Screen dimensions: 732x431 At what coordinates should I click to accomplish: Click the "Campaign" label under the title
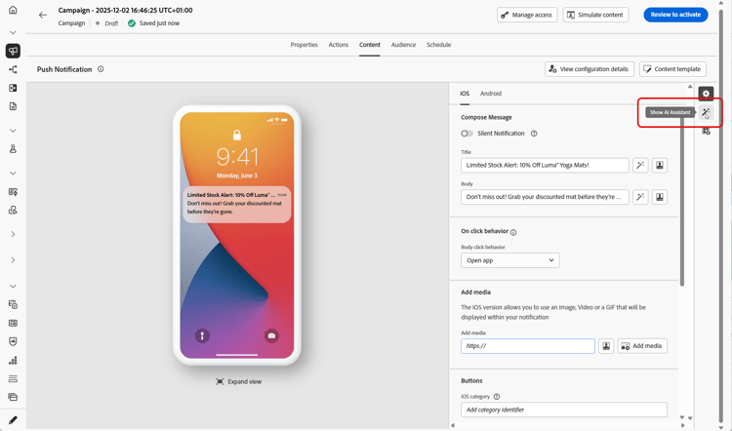coord(71,23)
